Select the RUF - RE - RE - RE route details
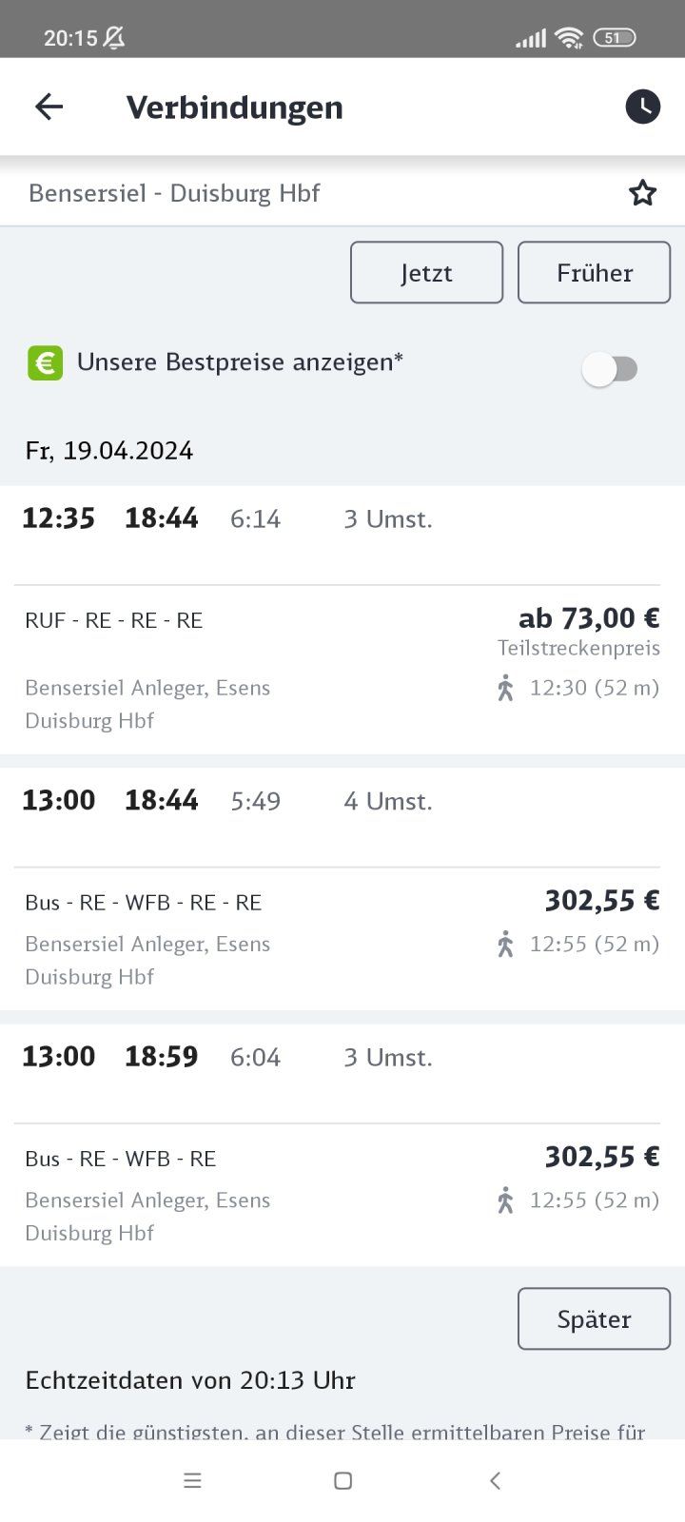685x1522 pixels. tap(114, 621)
